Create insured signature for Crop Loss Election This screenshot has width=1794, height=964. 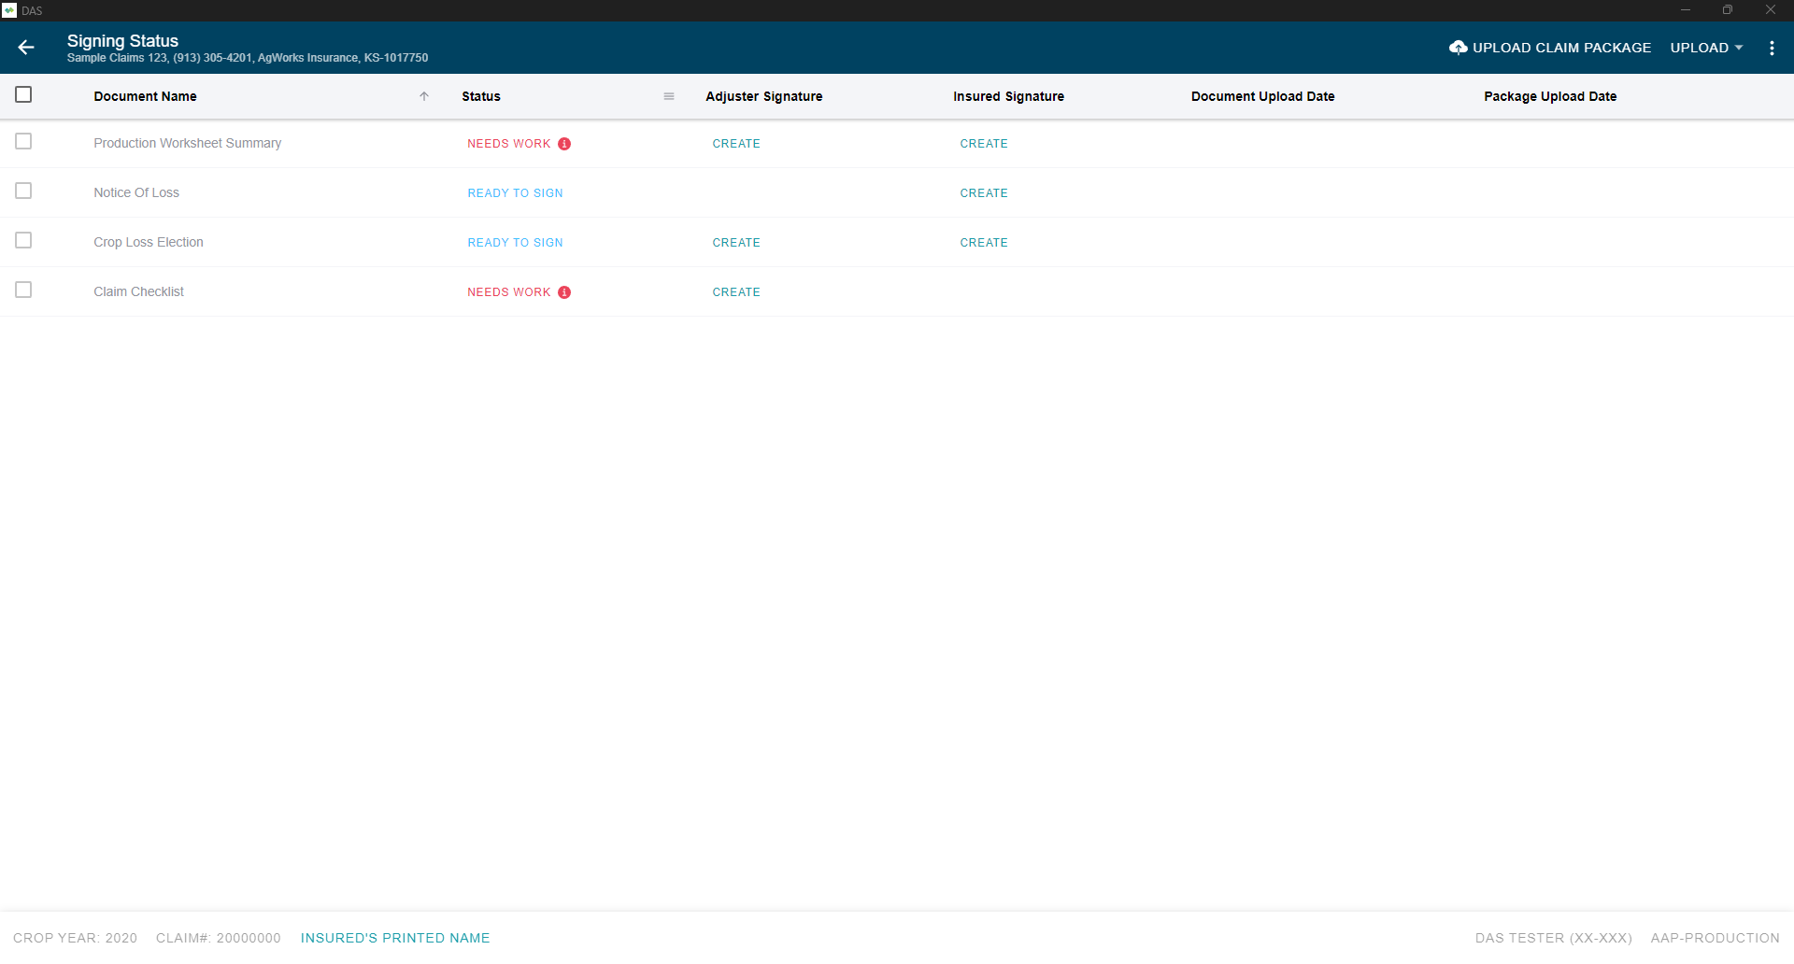(x=984, y=243)
